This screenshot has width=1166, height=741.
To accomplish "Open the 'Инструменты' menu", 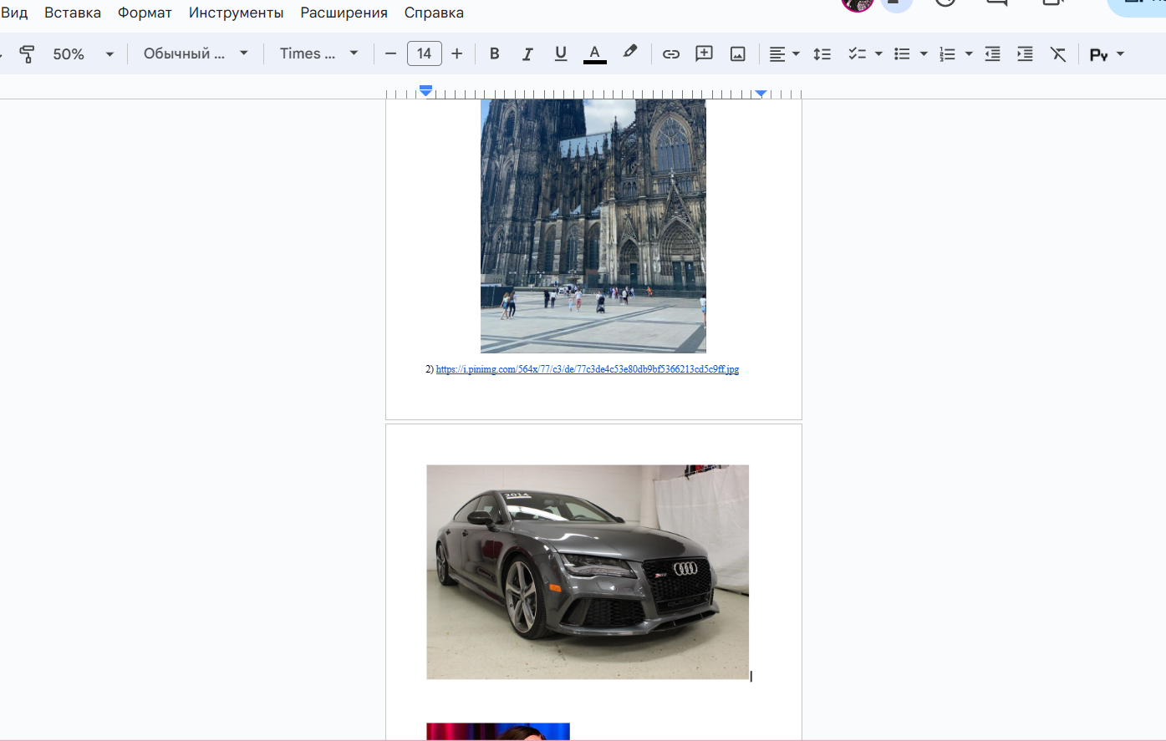I will [x=236, y=13].
